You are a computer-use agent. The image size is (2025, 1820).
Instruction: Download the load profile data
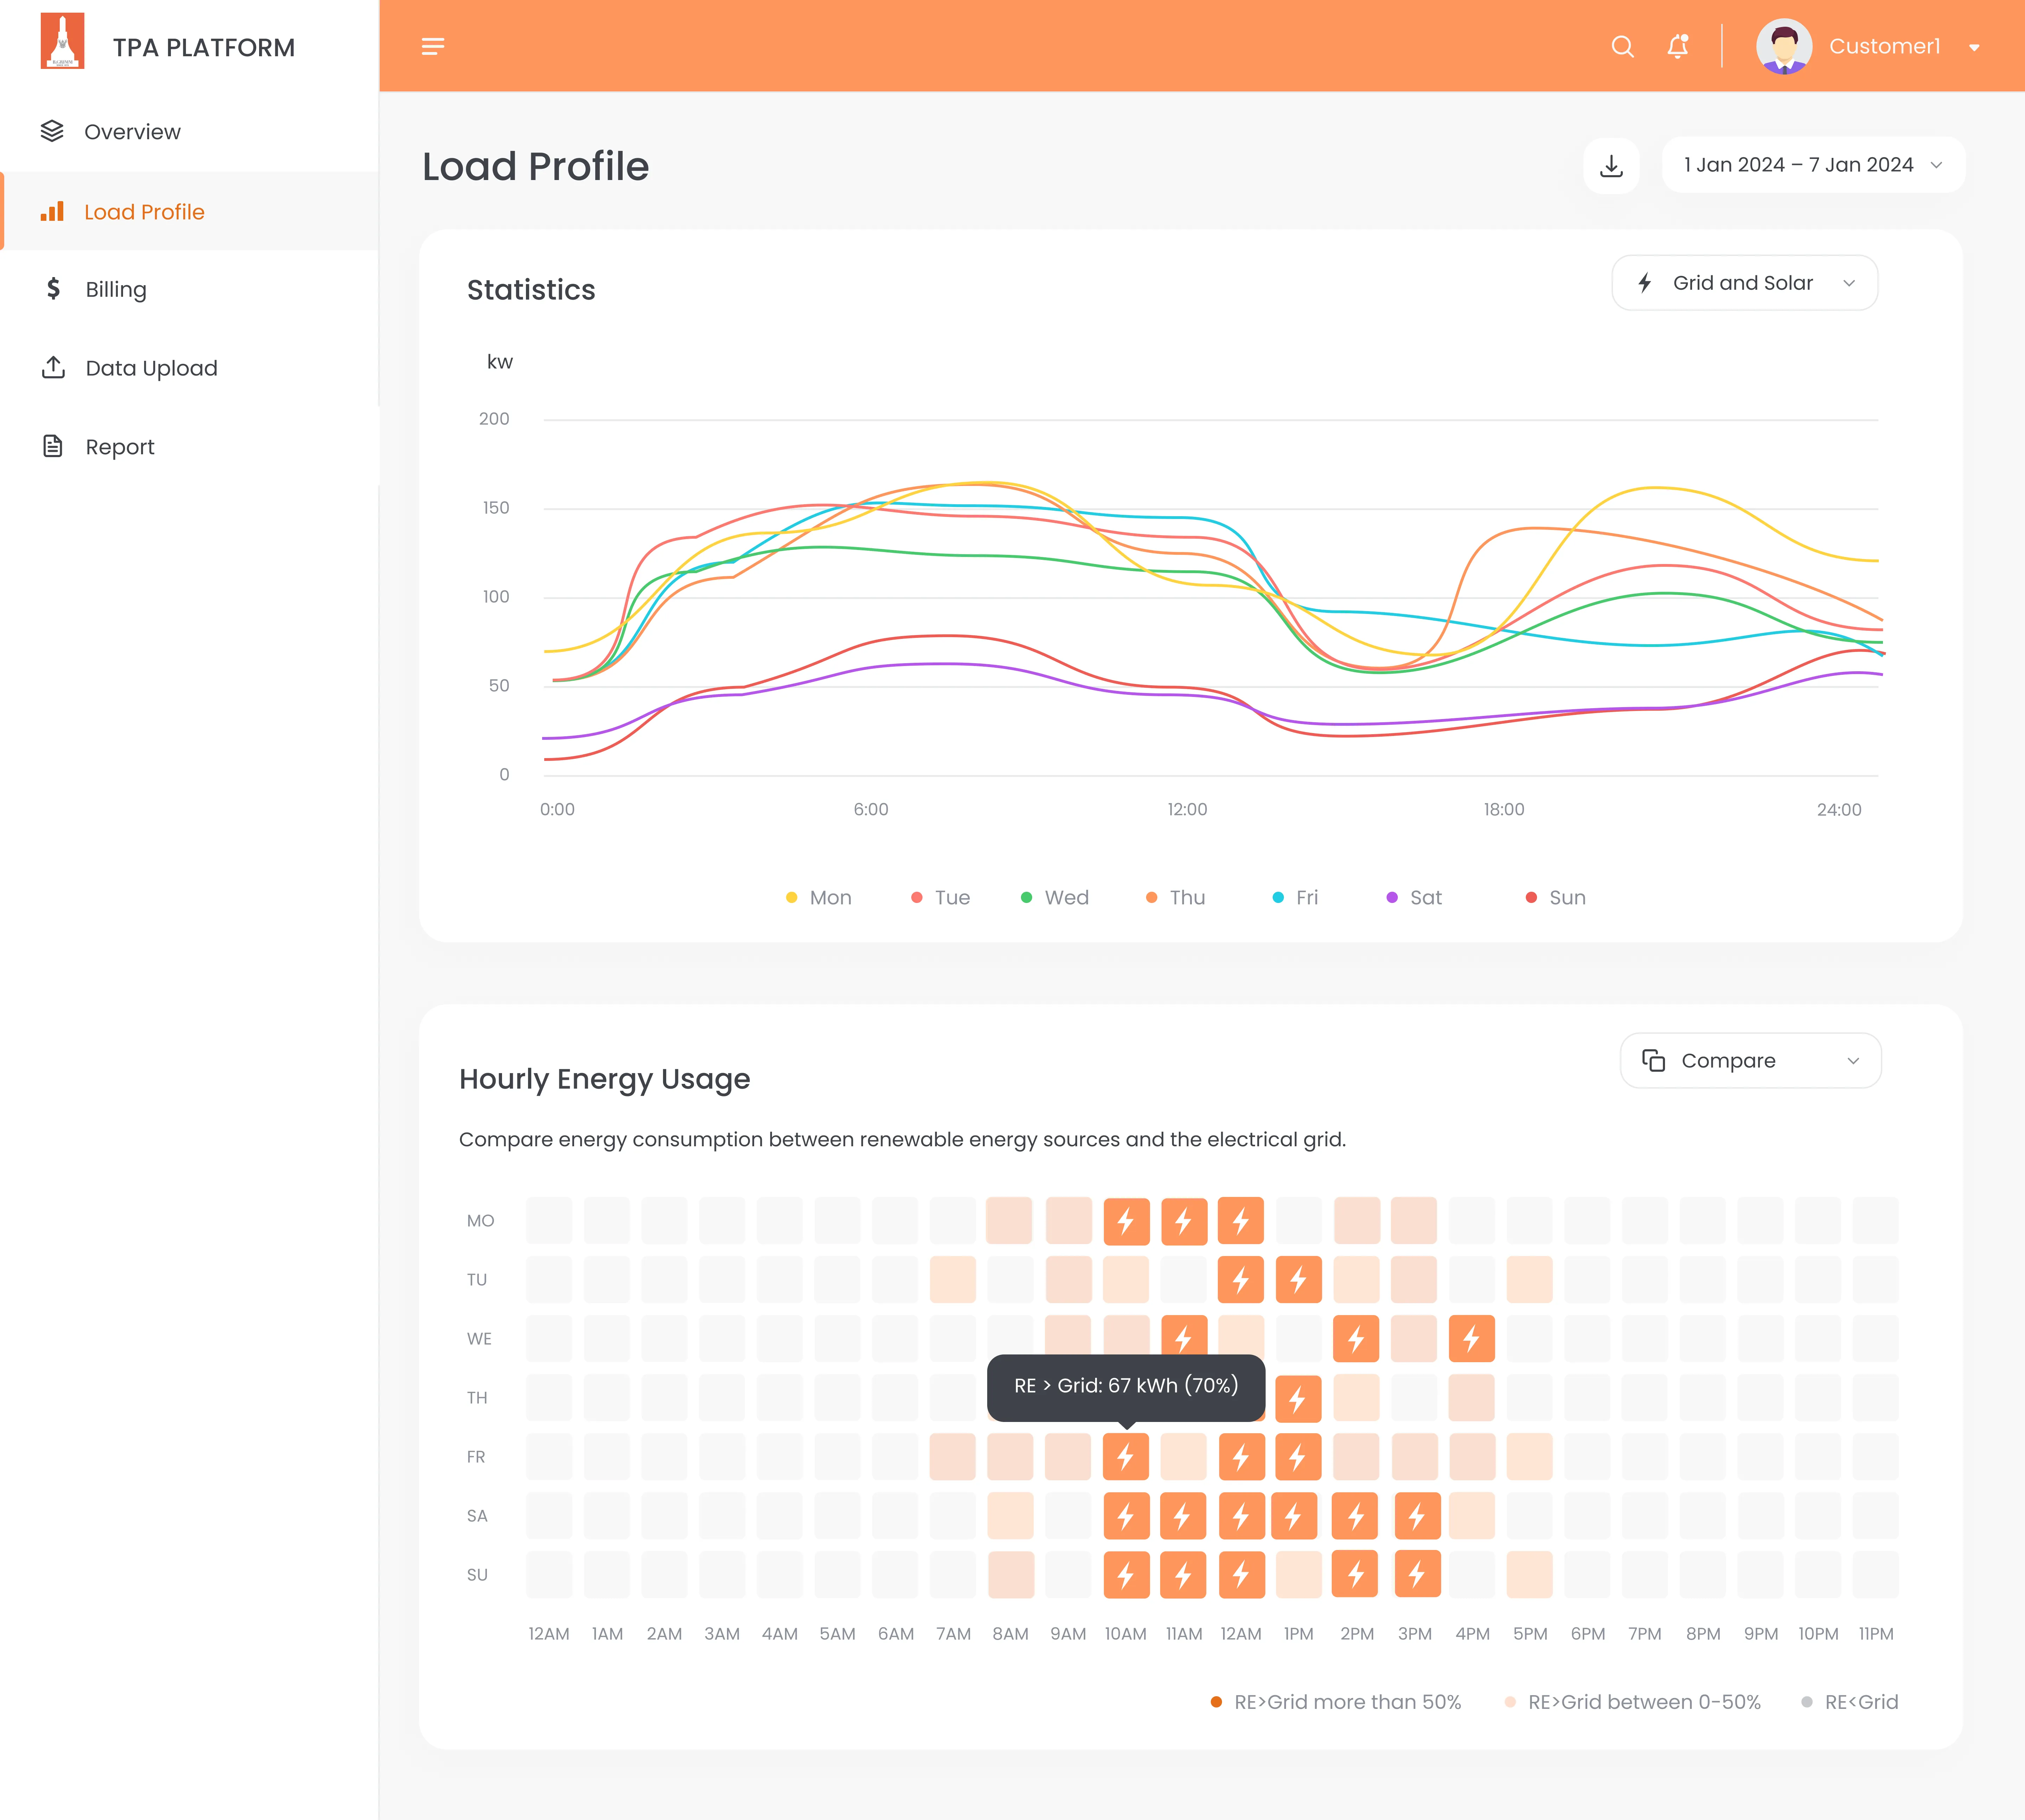click(1611, 165)
